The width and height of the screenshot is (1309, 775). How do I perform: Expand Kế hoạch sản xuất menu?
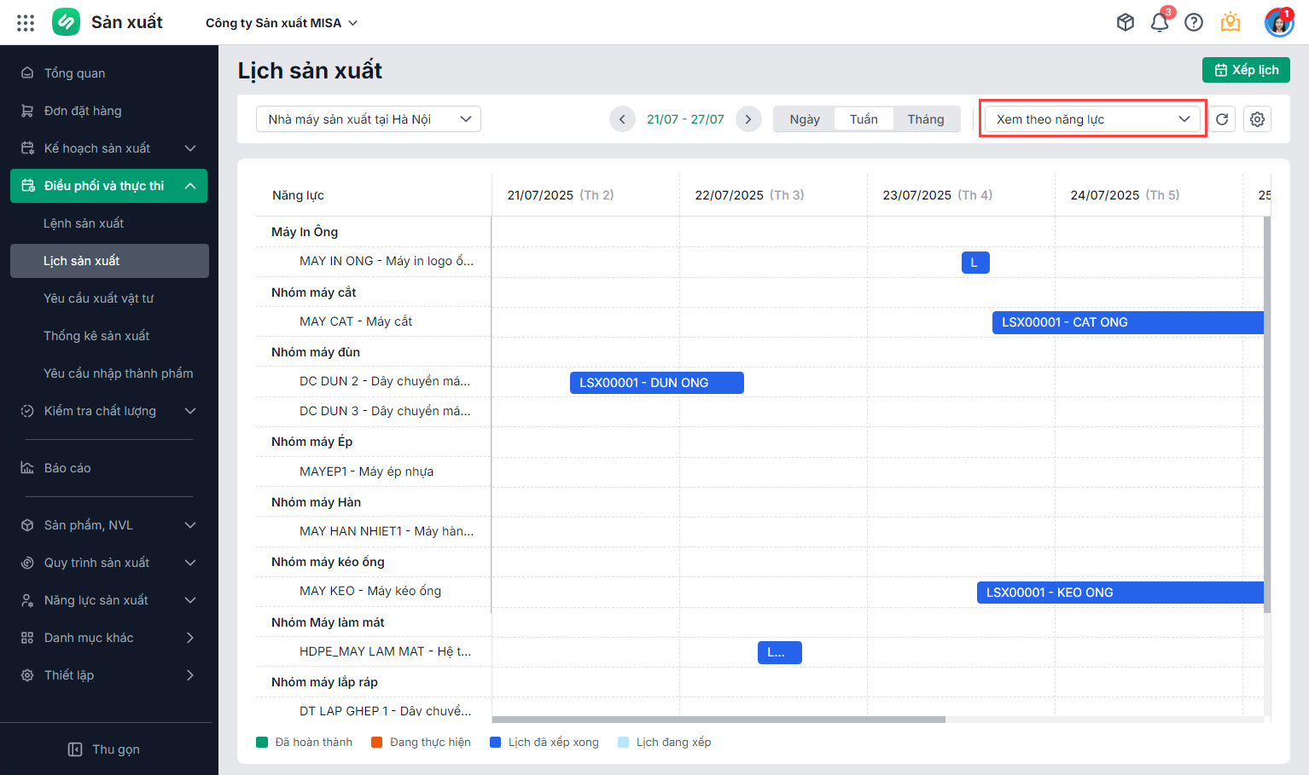108,148
